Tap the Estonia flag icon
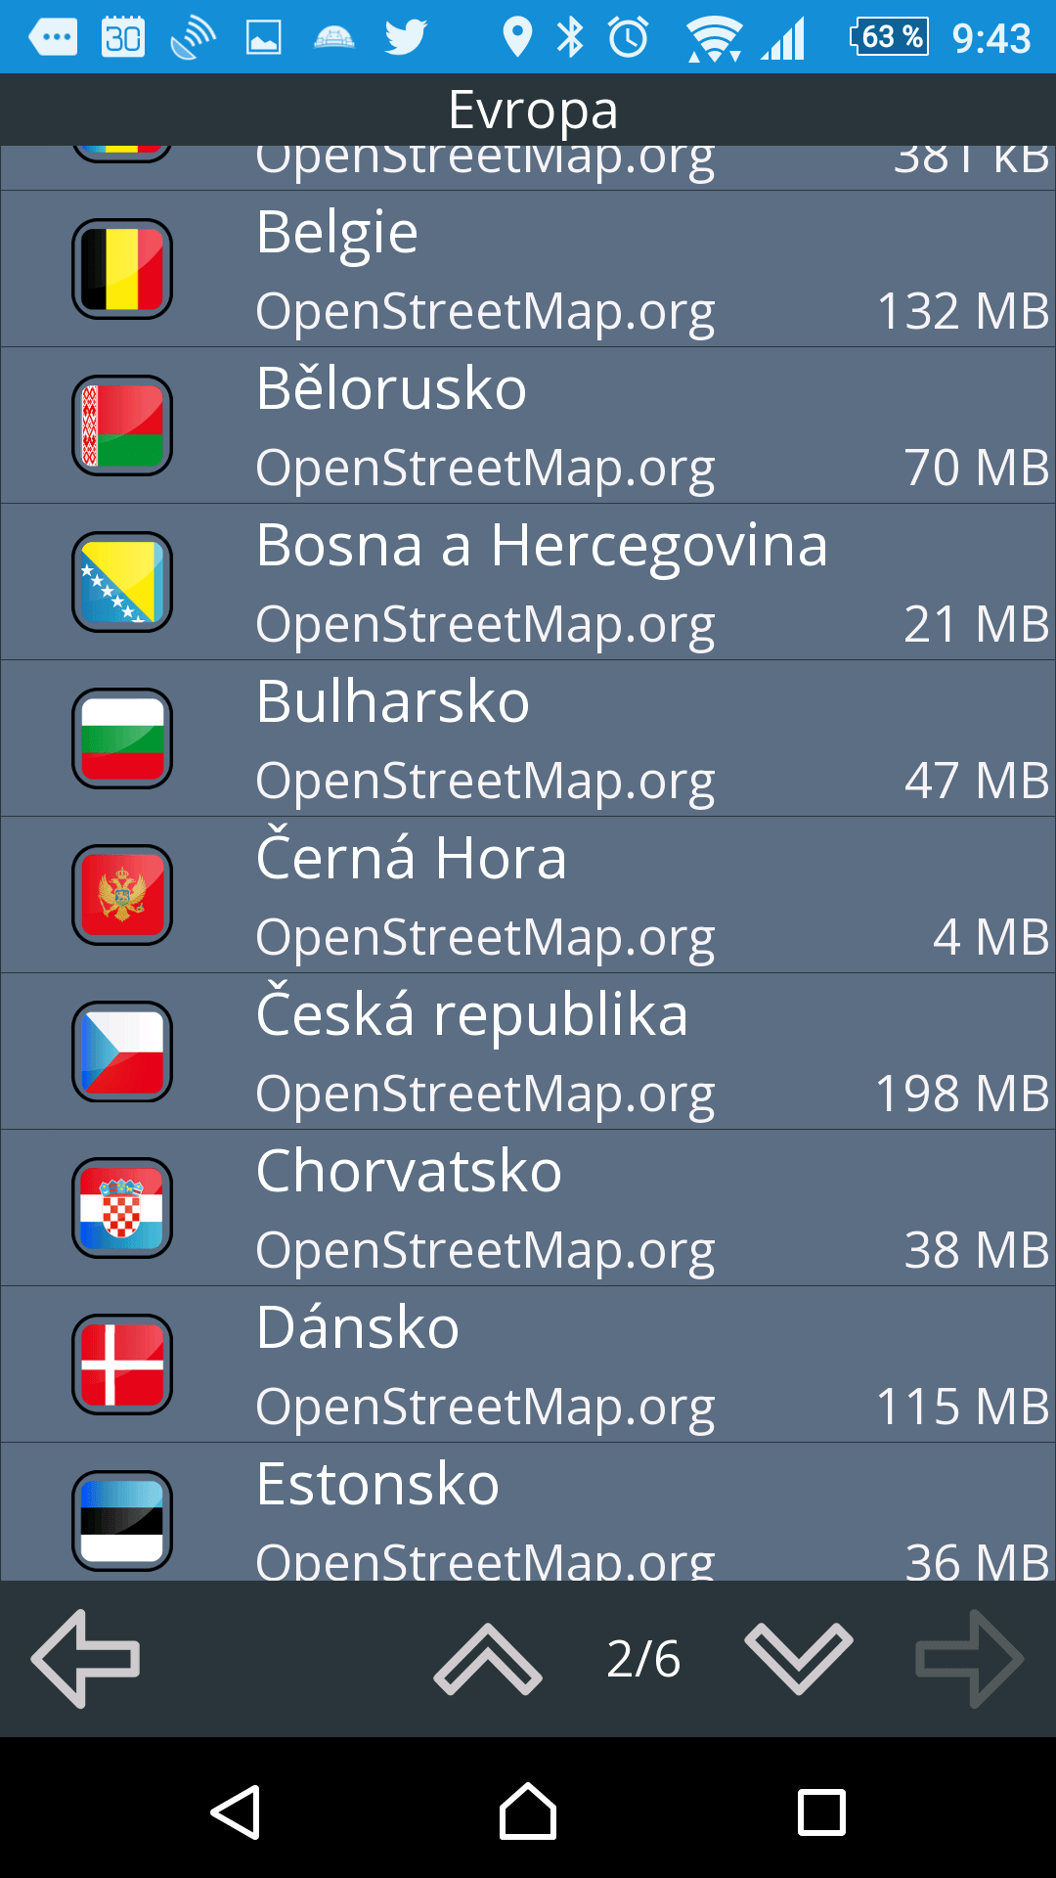 pyautogui.click(x=122, y=1521)
